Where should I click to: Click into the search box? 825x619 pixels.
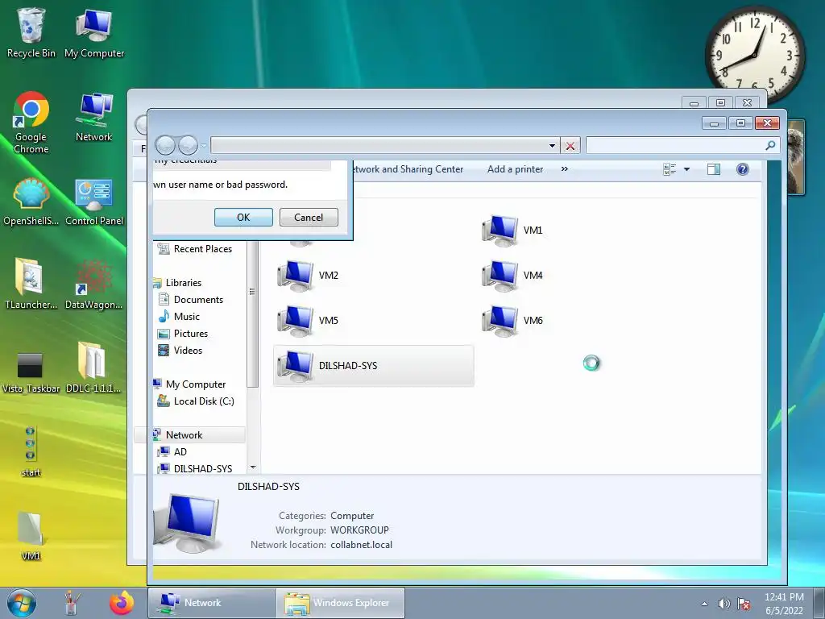click(676, 145)
